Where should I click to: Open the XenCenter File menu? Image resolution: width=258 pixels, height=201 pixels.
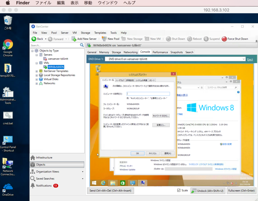35,33
